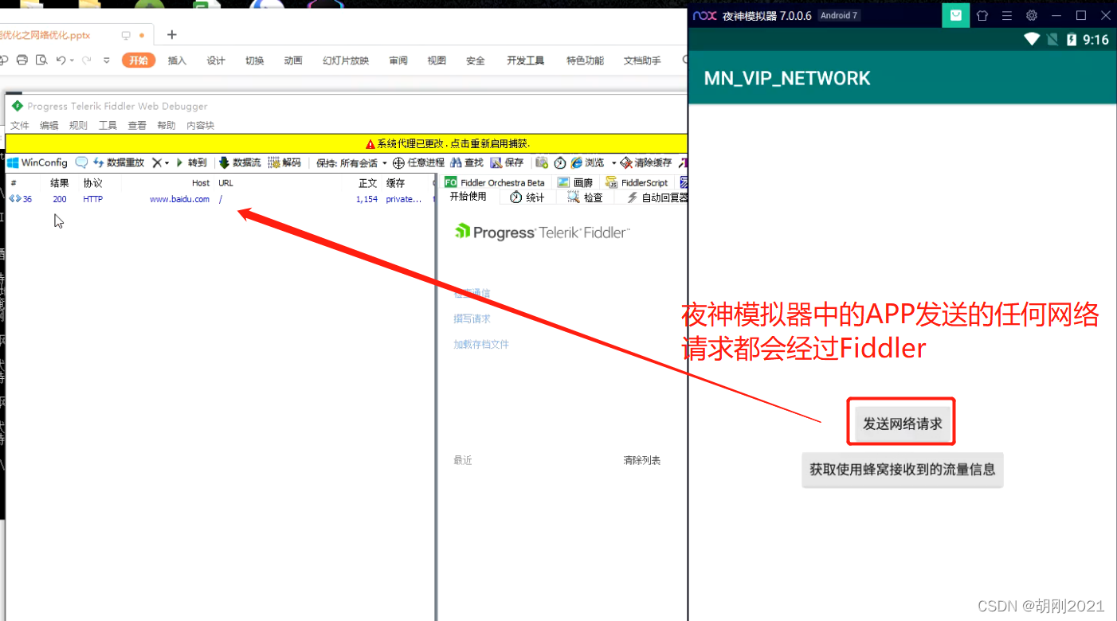
Task: Select WPS 幻灯片放映 ribbon tab
Action: tap(346, 61)
